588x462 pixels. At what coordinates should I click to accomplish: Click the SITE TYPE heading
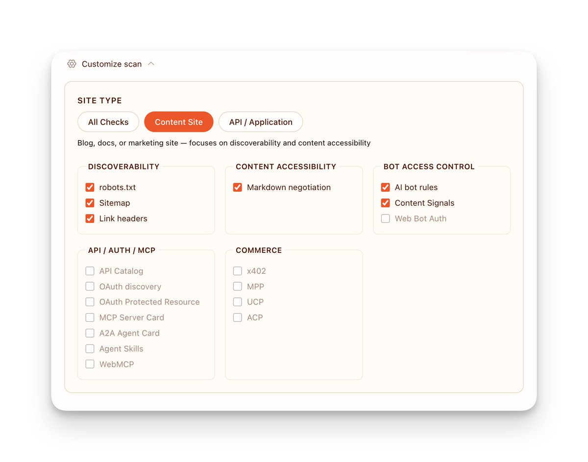pos(100,100)
